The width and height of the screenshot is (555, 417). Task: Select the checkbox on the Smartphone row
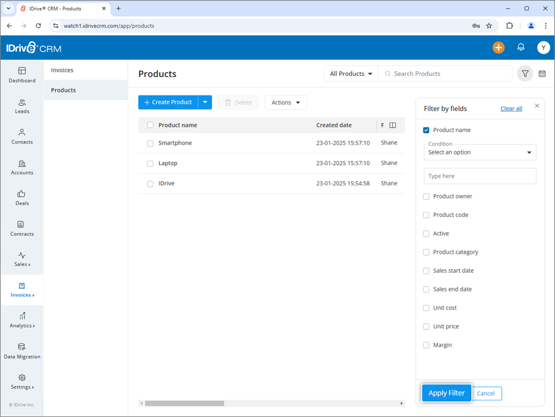tap(150, 142)
